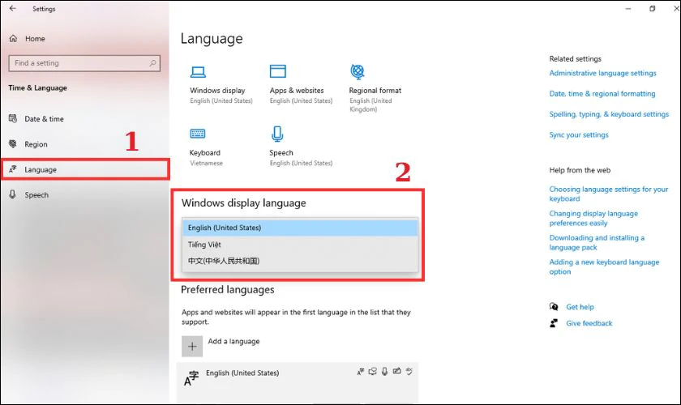Restore down the Settings window
The image size is (681, 405).
click(652, 8)
